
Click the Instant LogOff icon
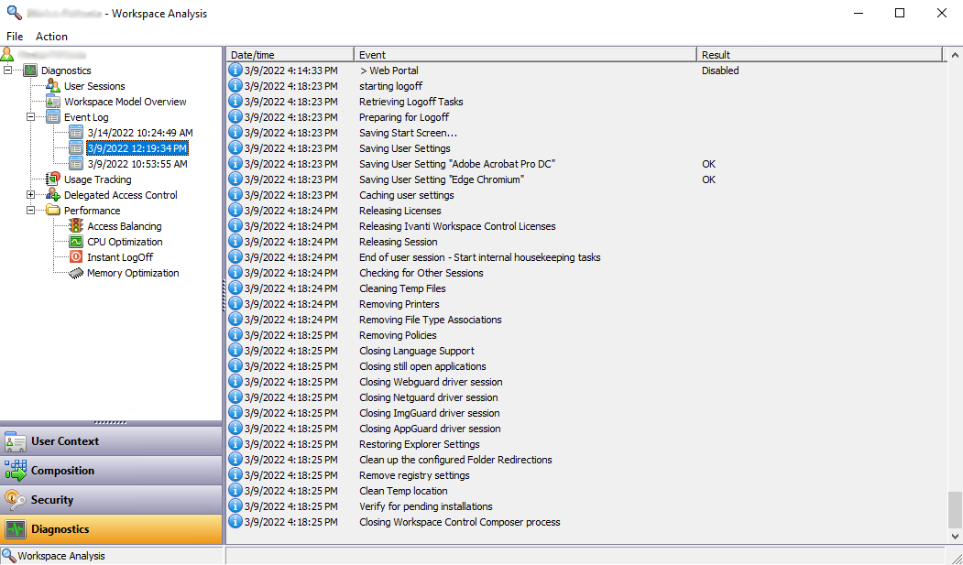(x=76, y=257)
